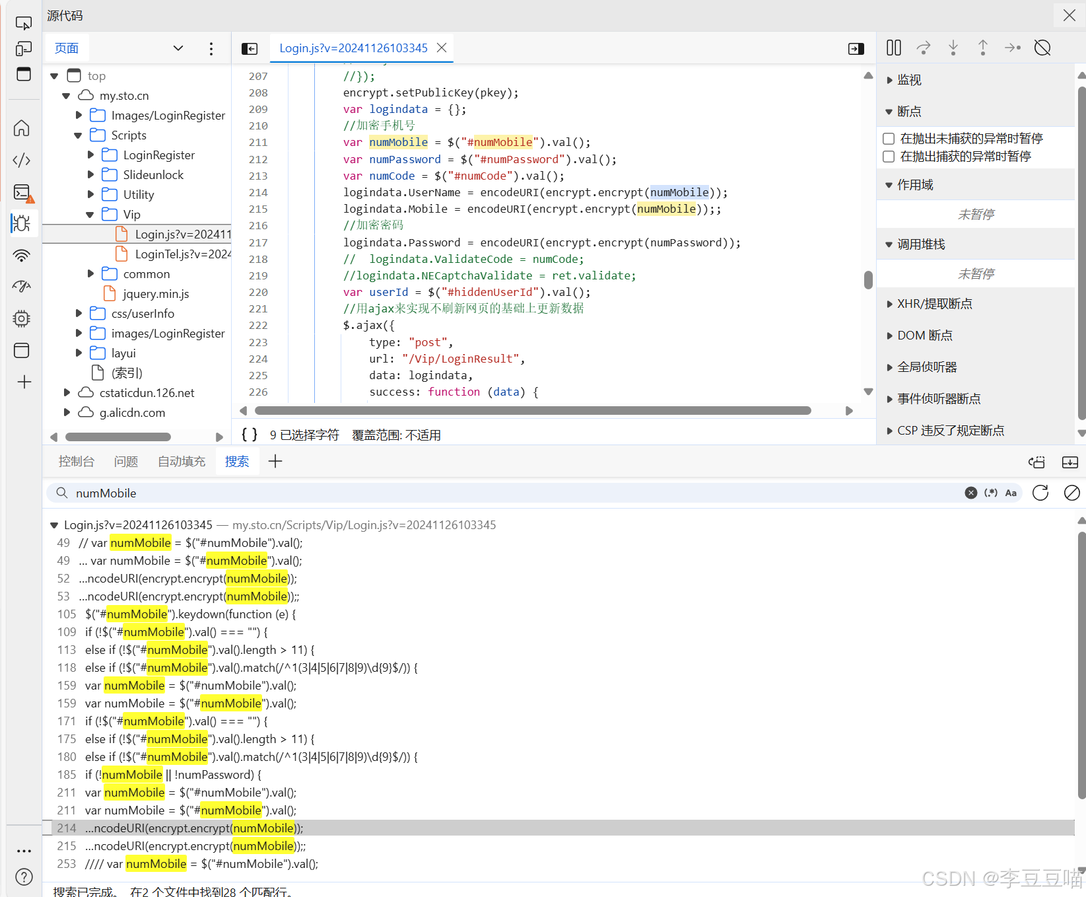Open jquery.min.js file in tree
The width and height of the screenshot is (1086, 897).
pyautogui.click(x=156, y=294)
